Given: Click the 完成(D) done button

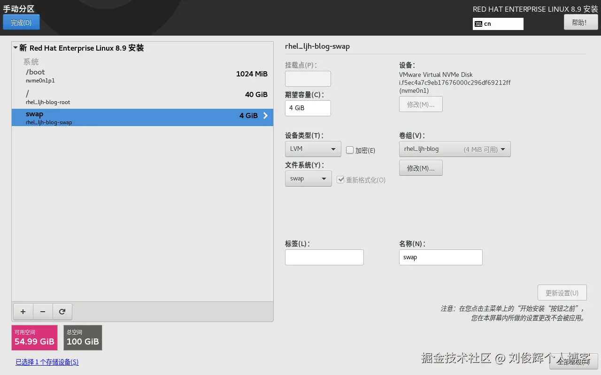Looking at the screenshot, I should [21, 22].
